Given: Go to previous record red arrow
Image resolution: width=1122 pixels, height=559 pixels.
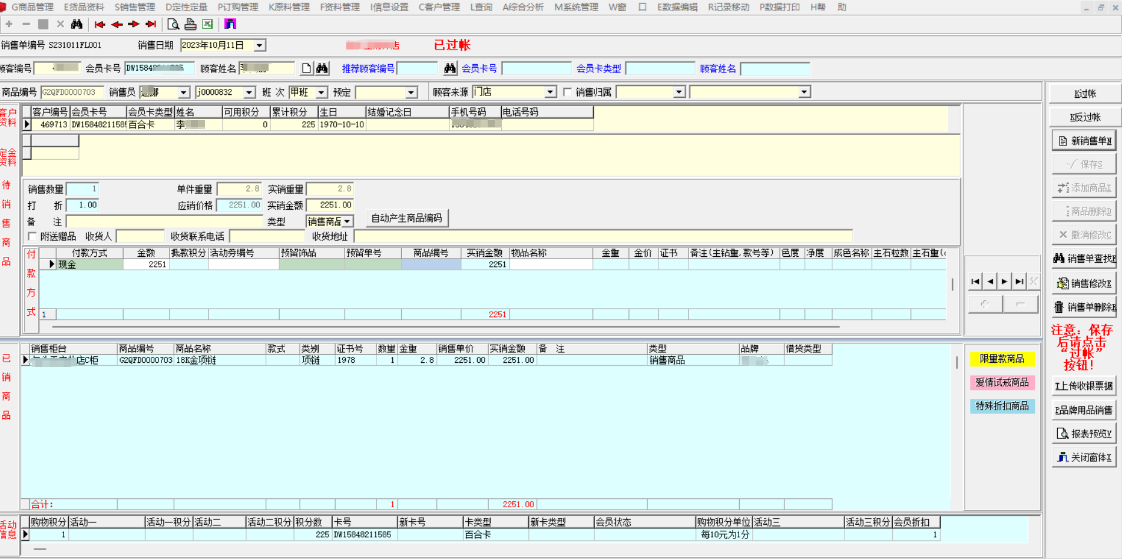Looking at the screenshot, I should point(117,24).
